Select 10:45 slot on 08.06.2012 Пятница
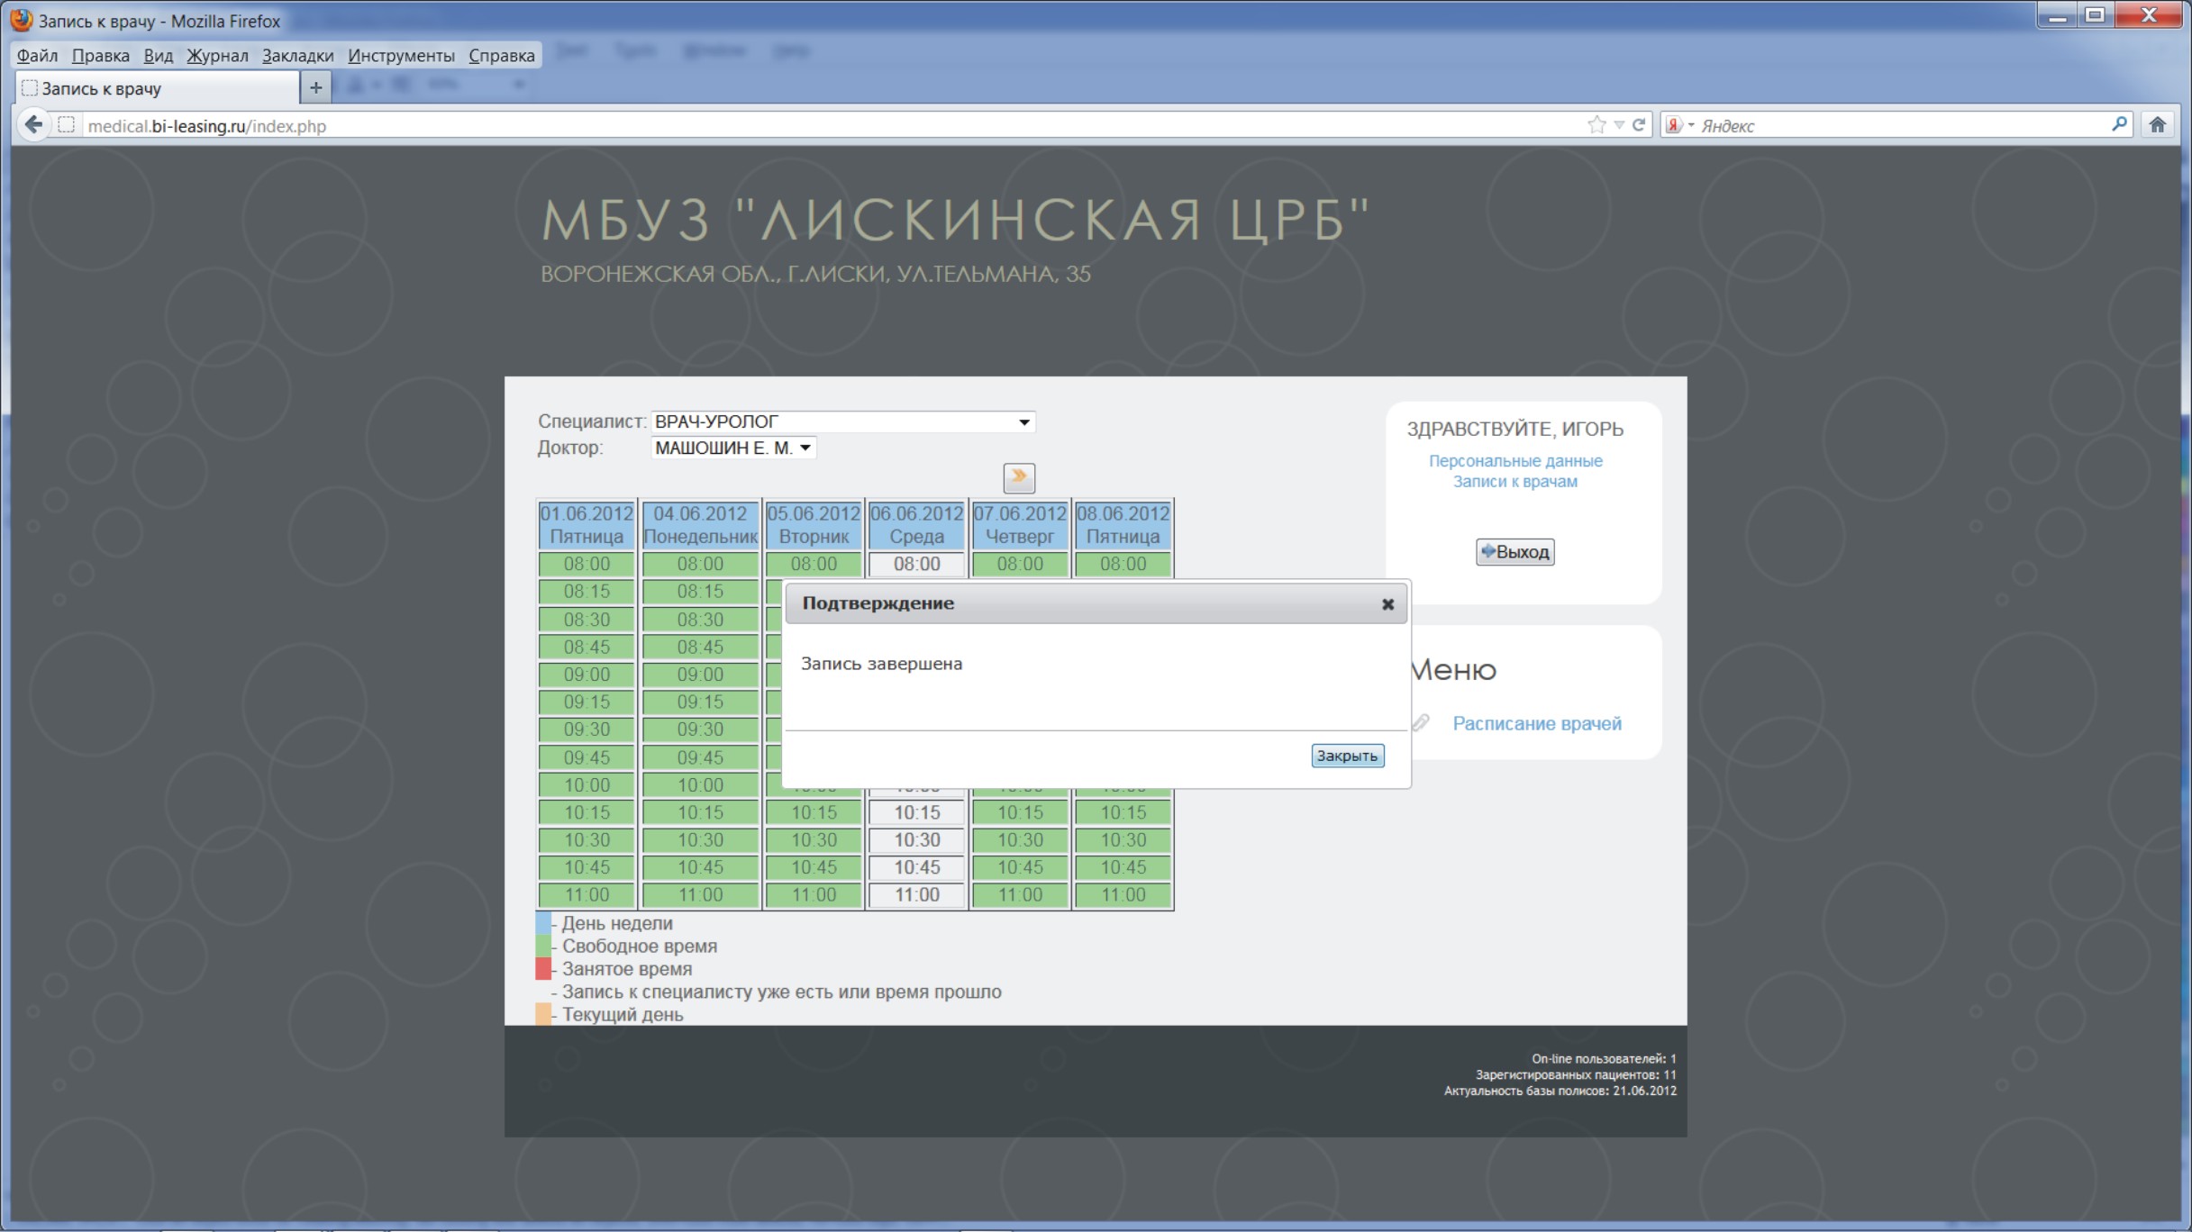The image size is (2192, 1232). [x=1123, y=867]
